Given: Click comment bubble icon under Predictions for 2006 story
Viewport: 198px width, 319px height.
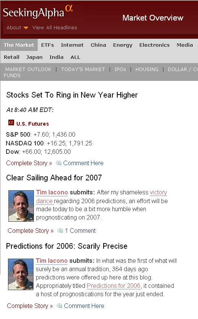Looking at the screenshot, I should [x=59, y=306].
